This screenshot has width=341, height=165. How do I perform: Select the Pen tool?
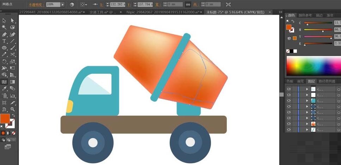pyautogui.click(x=4, y=35)
